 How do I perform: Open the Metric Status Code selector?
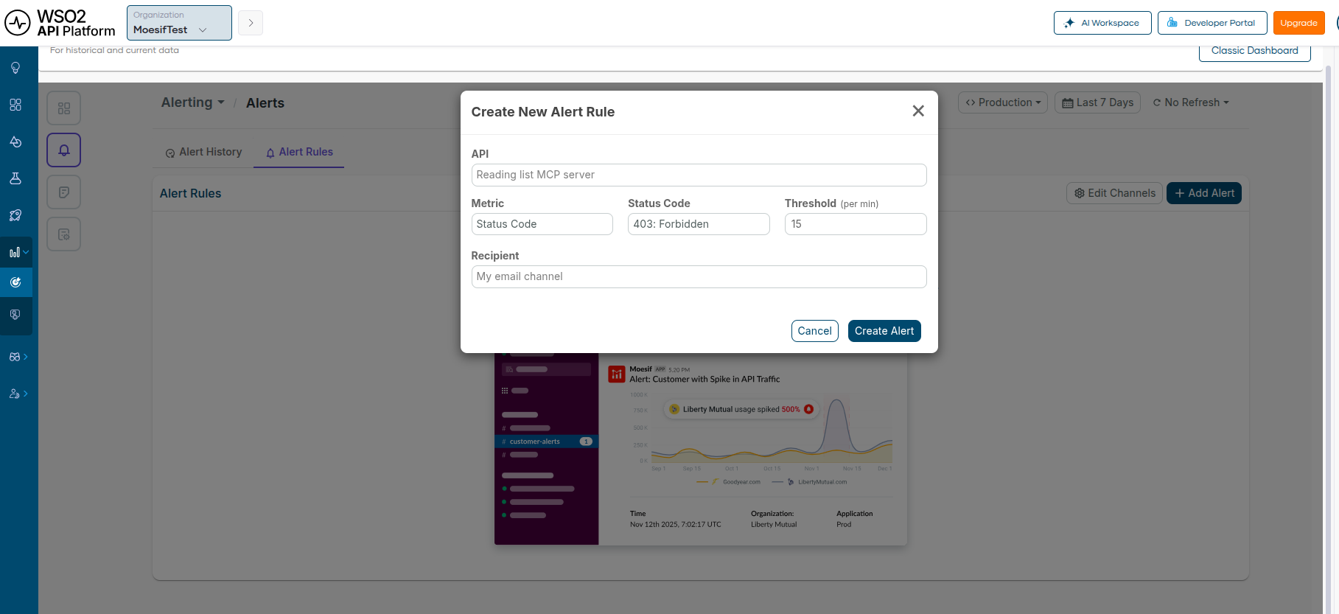[542, 224]
